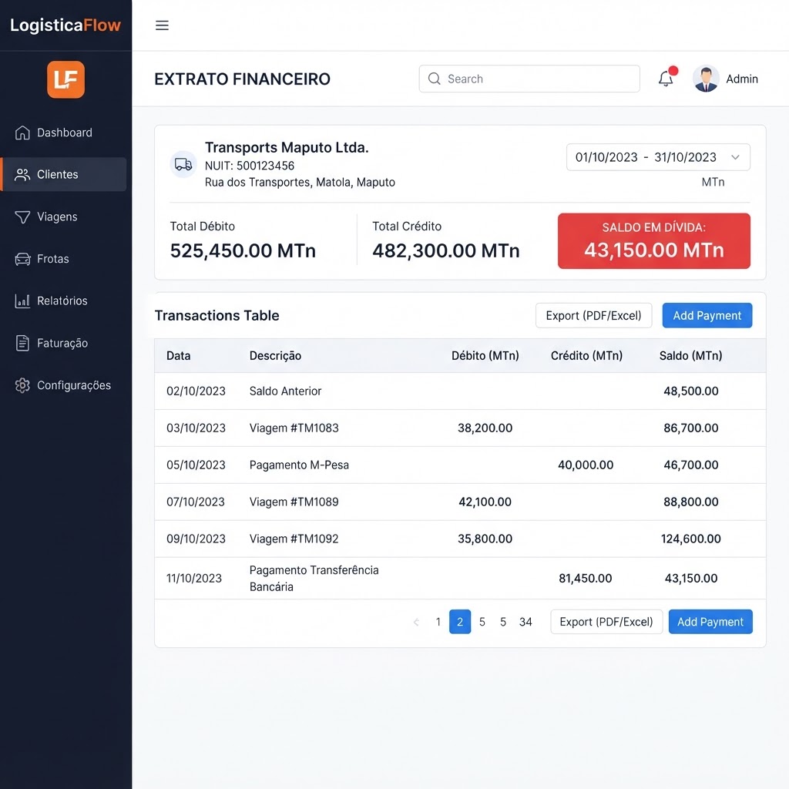
Task: Click the 38,200.00 debit cell
Action: click(485, 428)
